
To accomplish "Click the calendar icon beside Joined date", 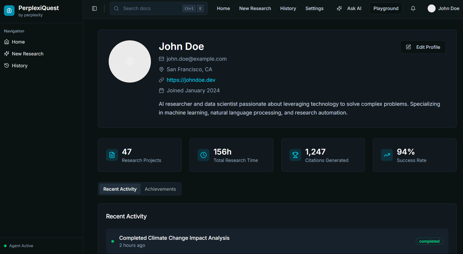I will [x=161, y=90].
